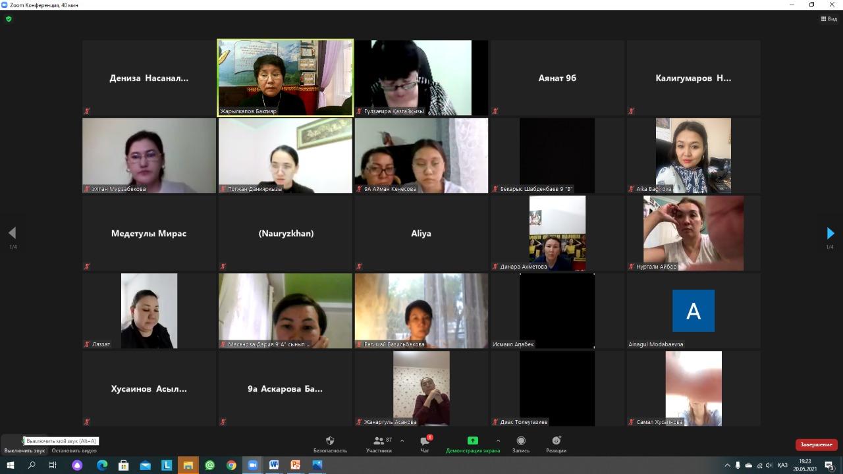The image size is (843, 474).
Task: Click the red Завершение end button
Action: coord(816,444)
